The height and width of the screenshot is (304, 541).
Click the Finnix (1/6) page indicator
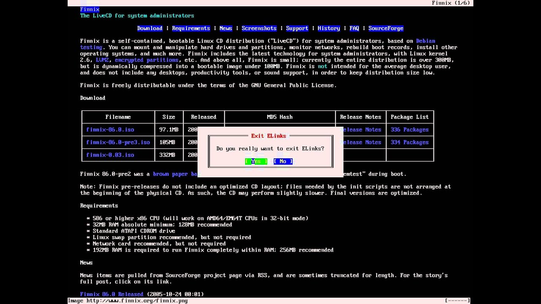click(451, 3)
